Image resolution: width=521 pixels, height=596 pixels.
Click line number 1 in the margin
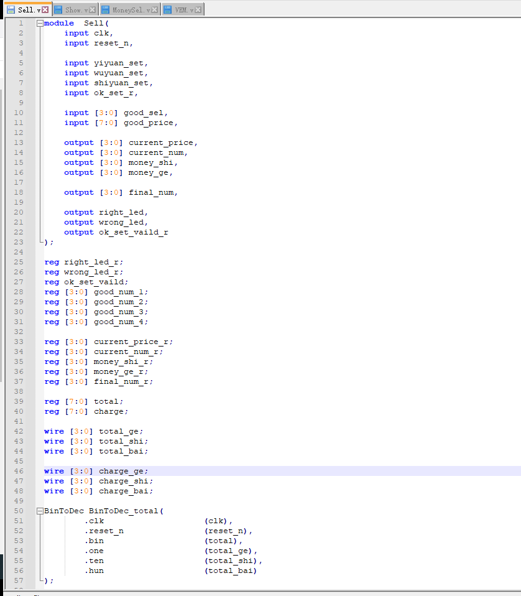click(x=21, y=23)
